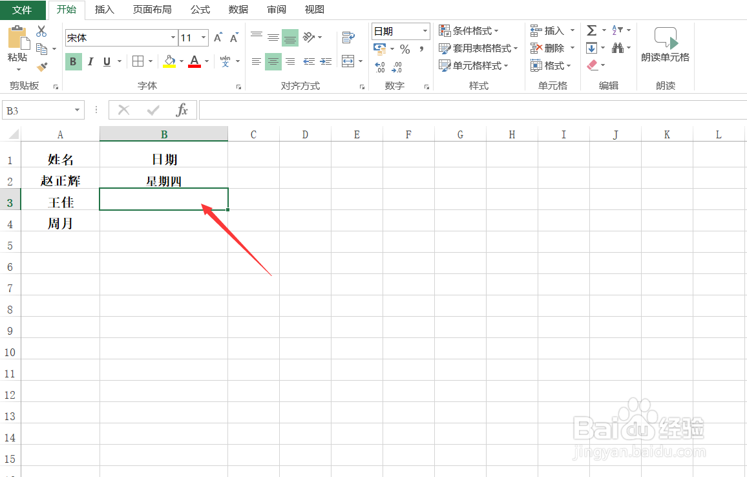Open font group dialog launcher
Image resolution: width=747 pixels, height=477 pixels.
(238, 87)
